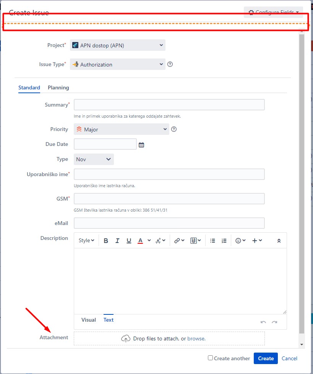Focus the Summary input field
This screenshot has height=374, width=313.
[169, 105]
